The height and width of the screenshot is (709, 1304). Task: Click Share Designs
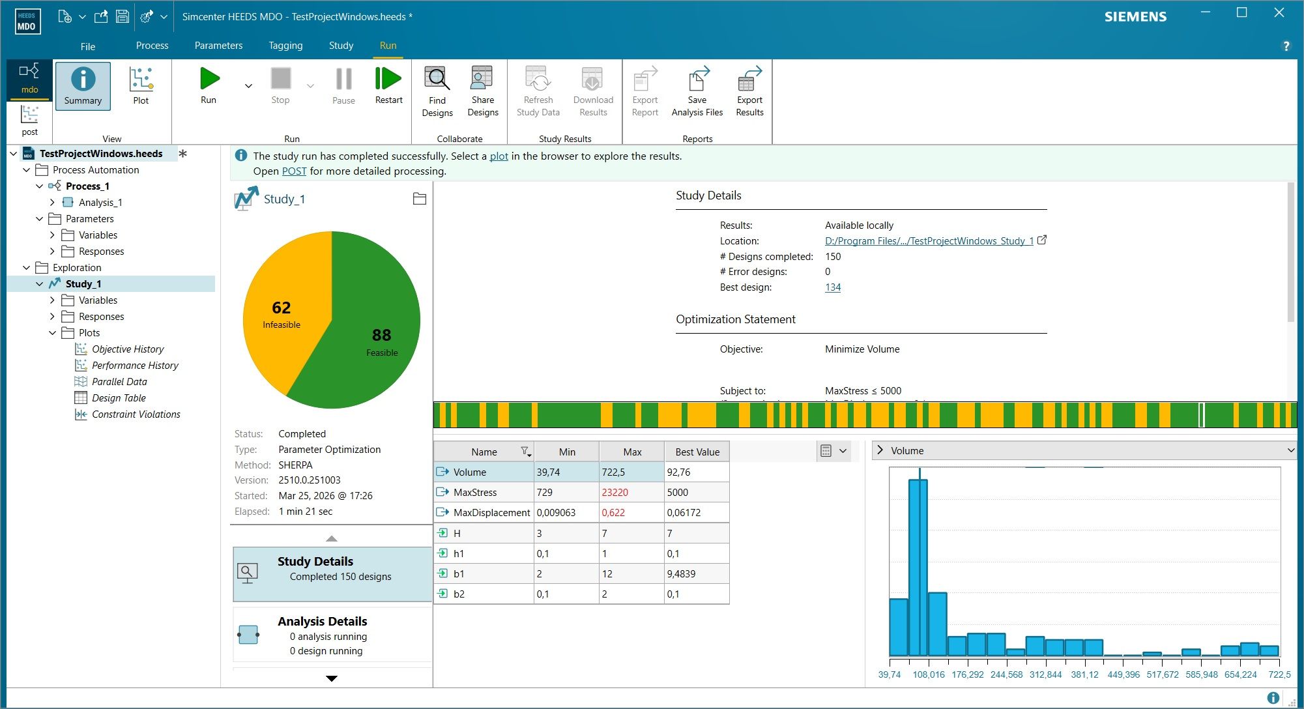pos(483,91)
